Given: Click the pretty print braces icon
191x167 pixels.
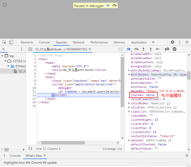Looking at the screenshot, I should coord(30,149).
